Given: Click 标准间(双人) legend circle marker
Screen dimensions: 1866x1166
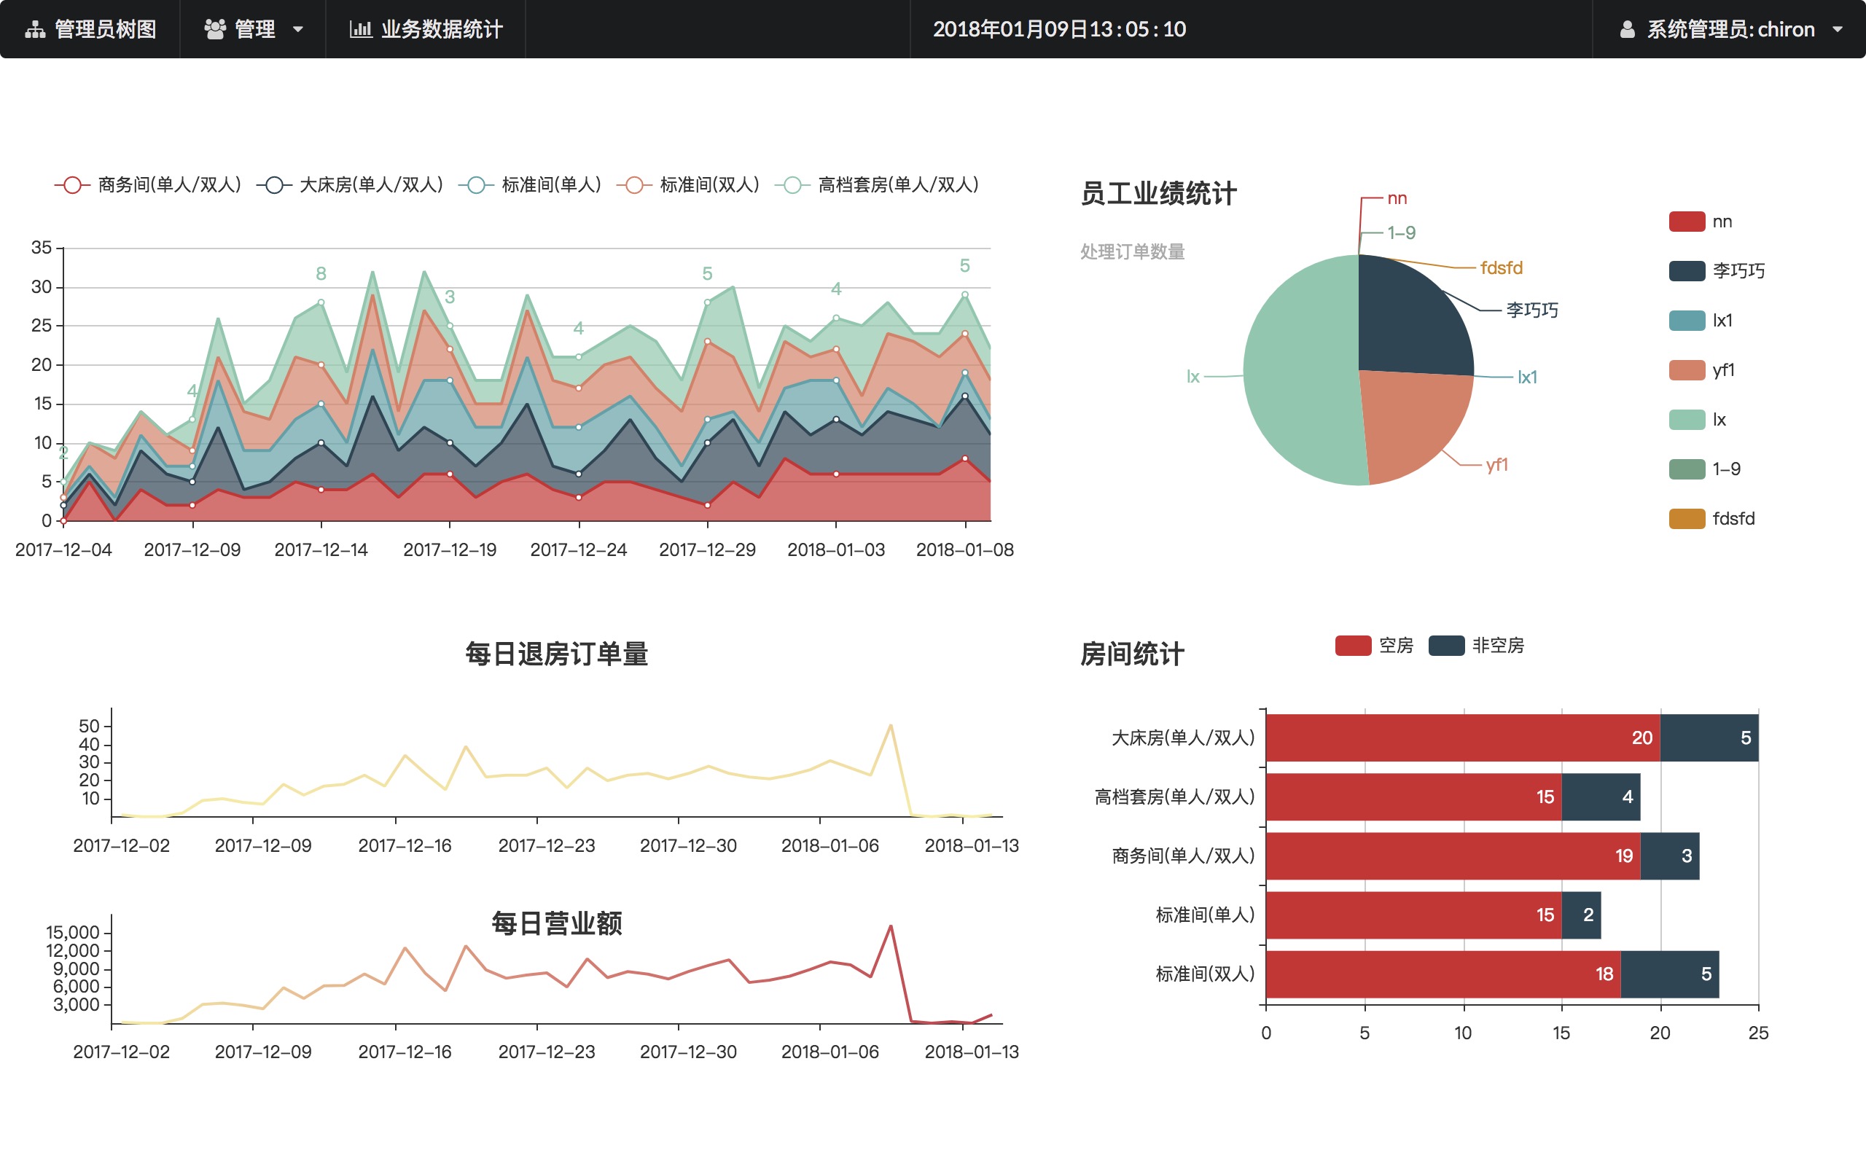Looking at the screenshot, I should [x=634, y=185].
